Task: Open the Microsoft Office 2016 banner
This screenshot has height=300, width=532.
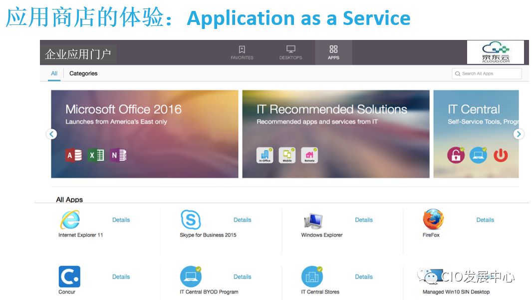Action: click(x=145, y=134)
